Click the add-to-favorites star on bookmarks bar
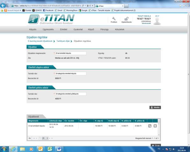This screenshot has height=152, width=190. coord(2,11)
